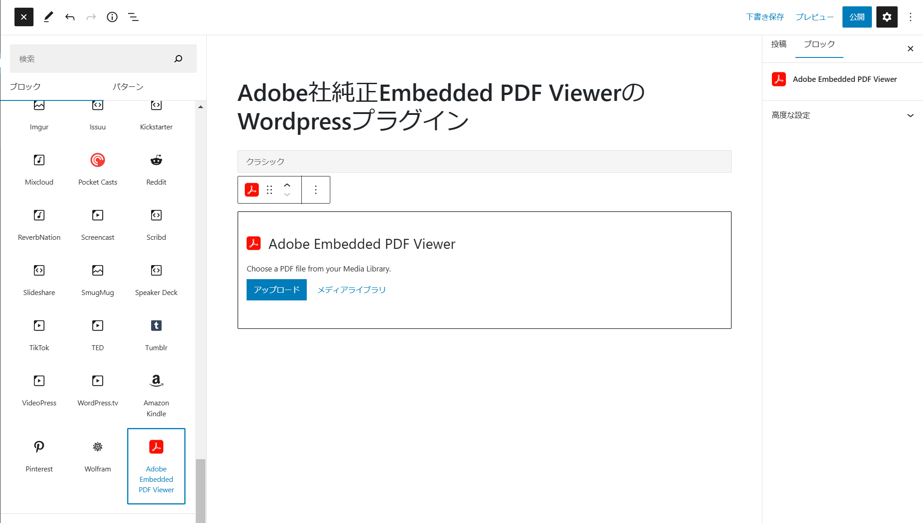
Task: Click the undo arrow in the toolbar
Action: pyautogui.click(x=70, y=17)
